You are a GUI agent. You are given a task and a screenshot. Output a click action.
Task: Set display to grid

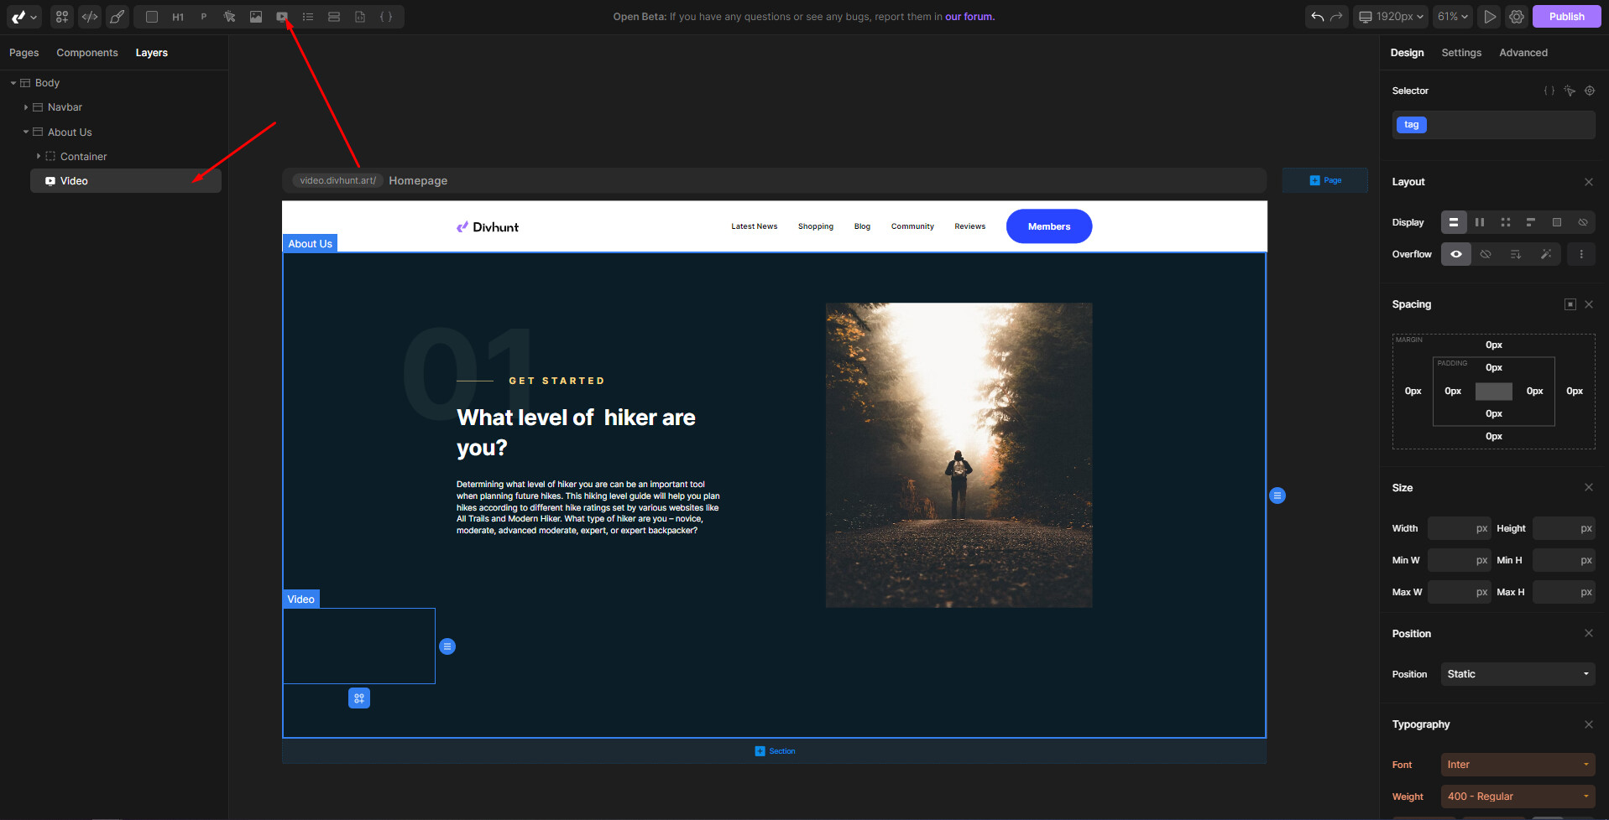(1506, 222)
